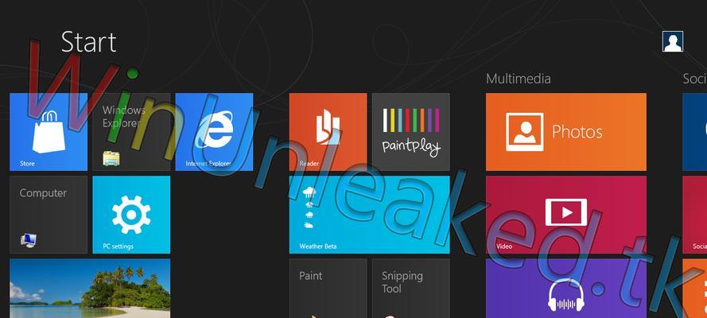Image resolution: width=707 pixels, height=318 pixels.
Task: Open the Paint tile
Action: click(x=328, y=289)
